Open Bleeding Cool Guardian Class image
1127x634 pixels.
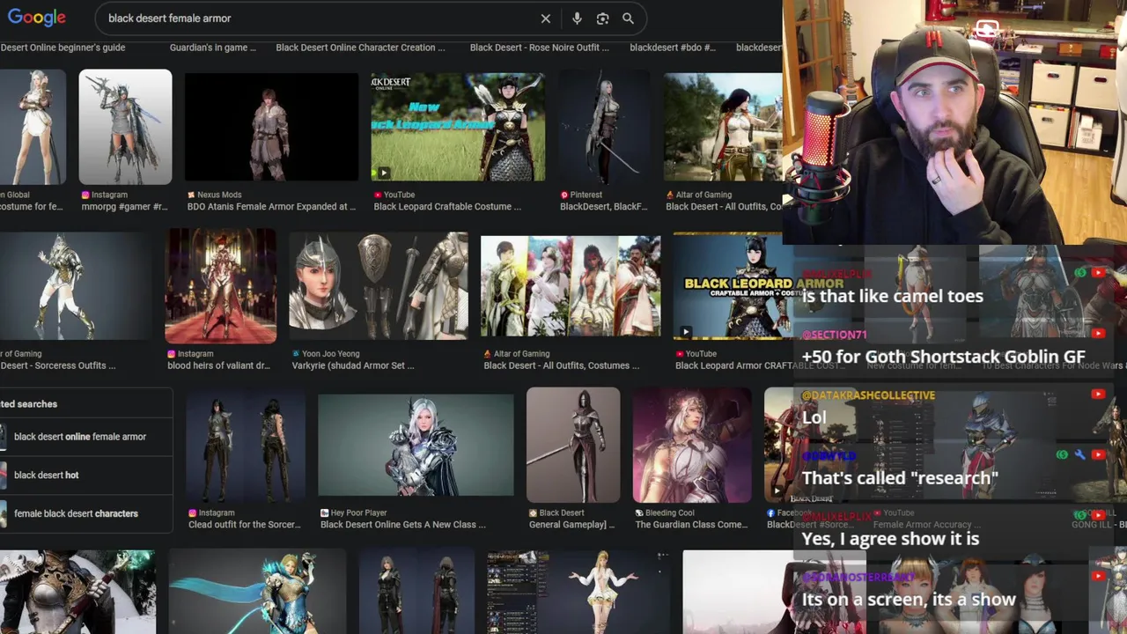(x=692, y=446)
